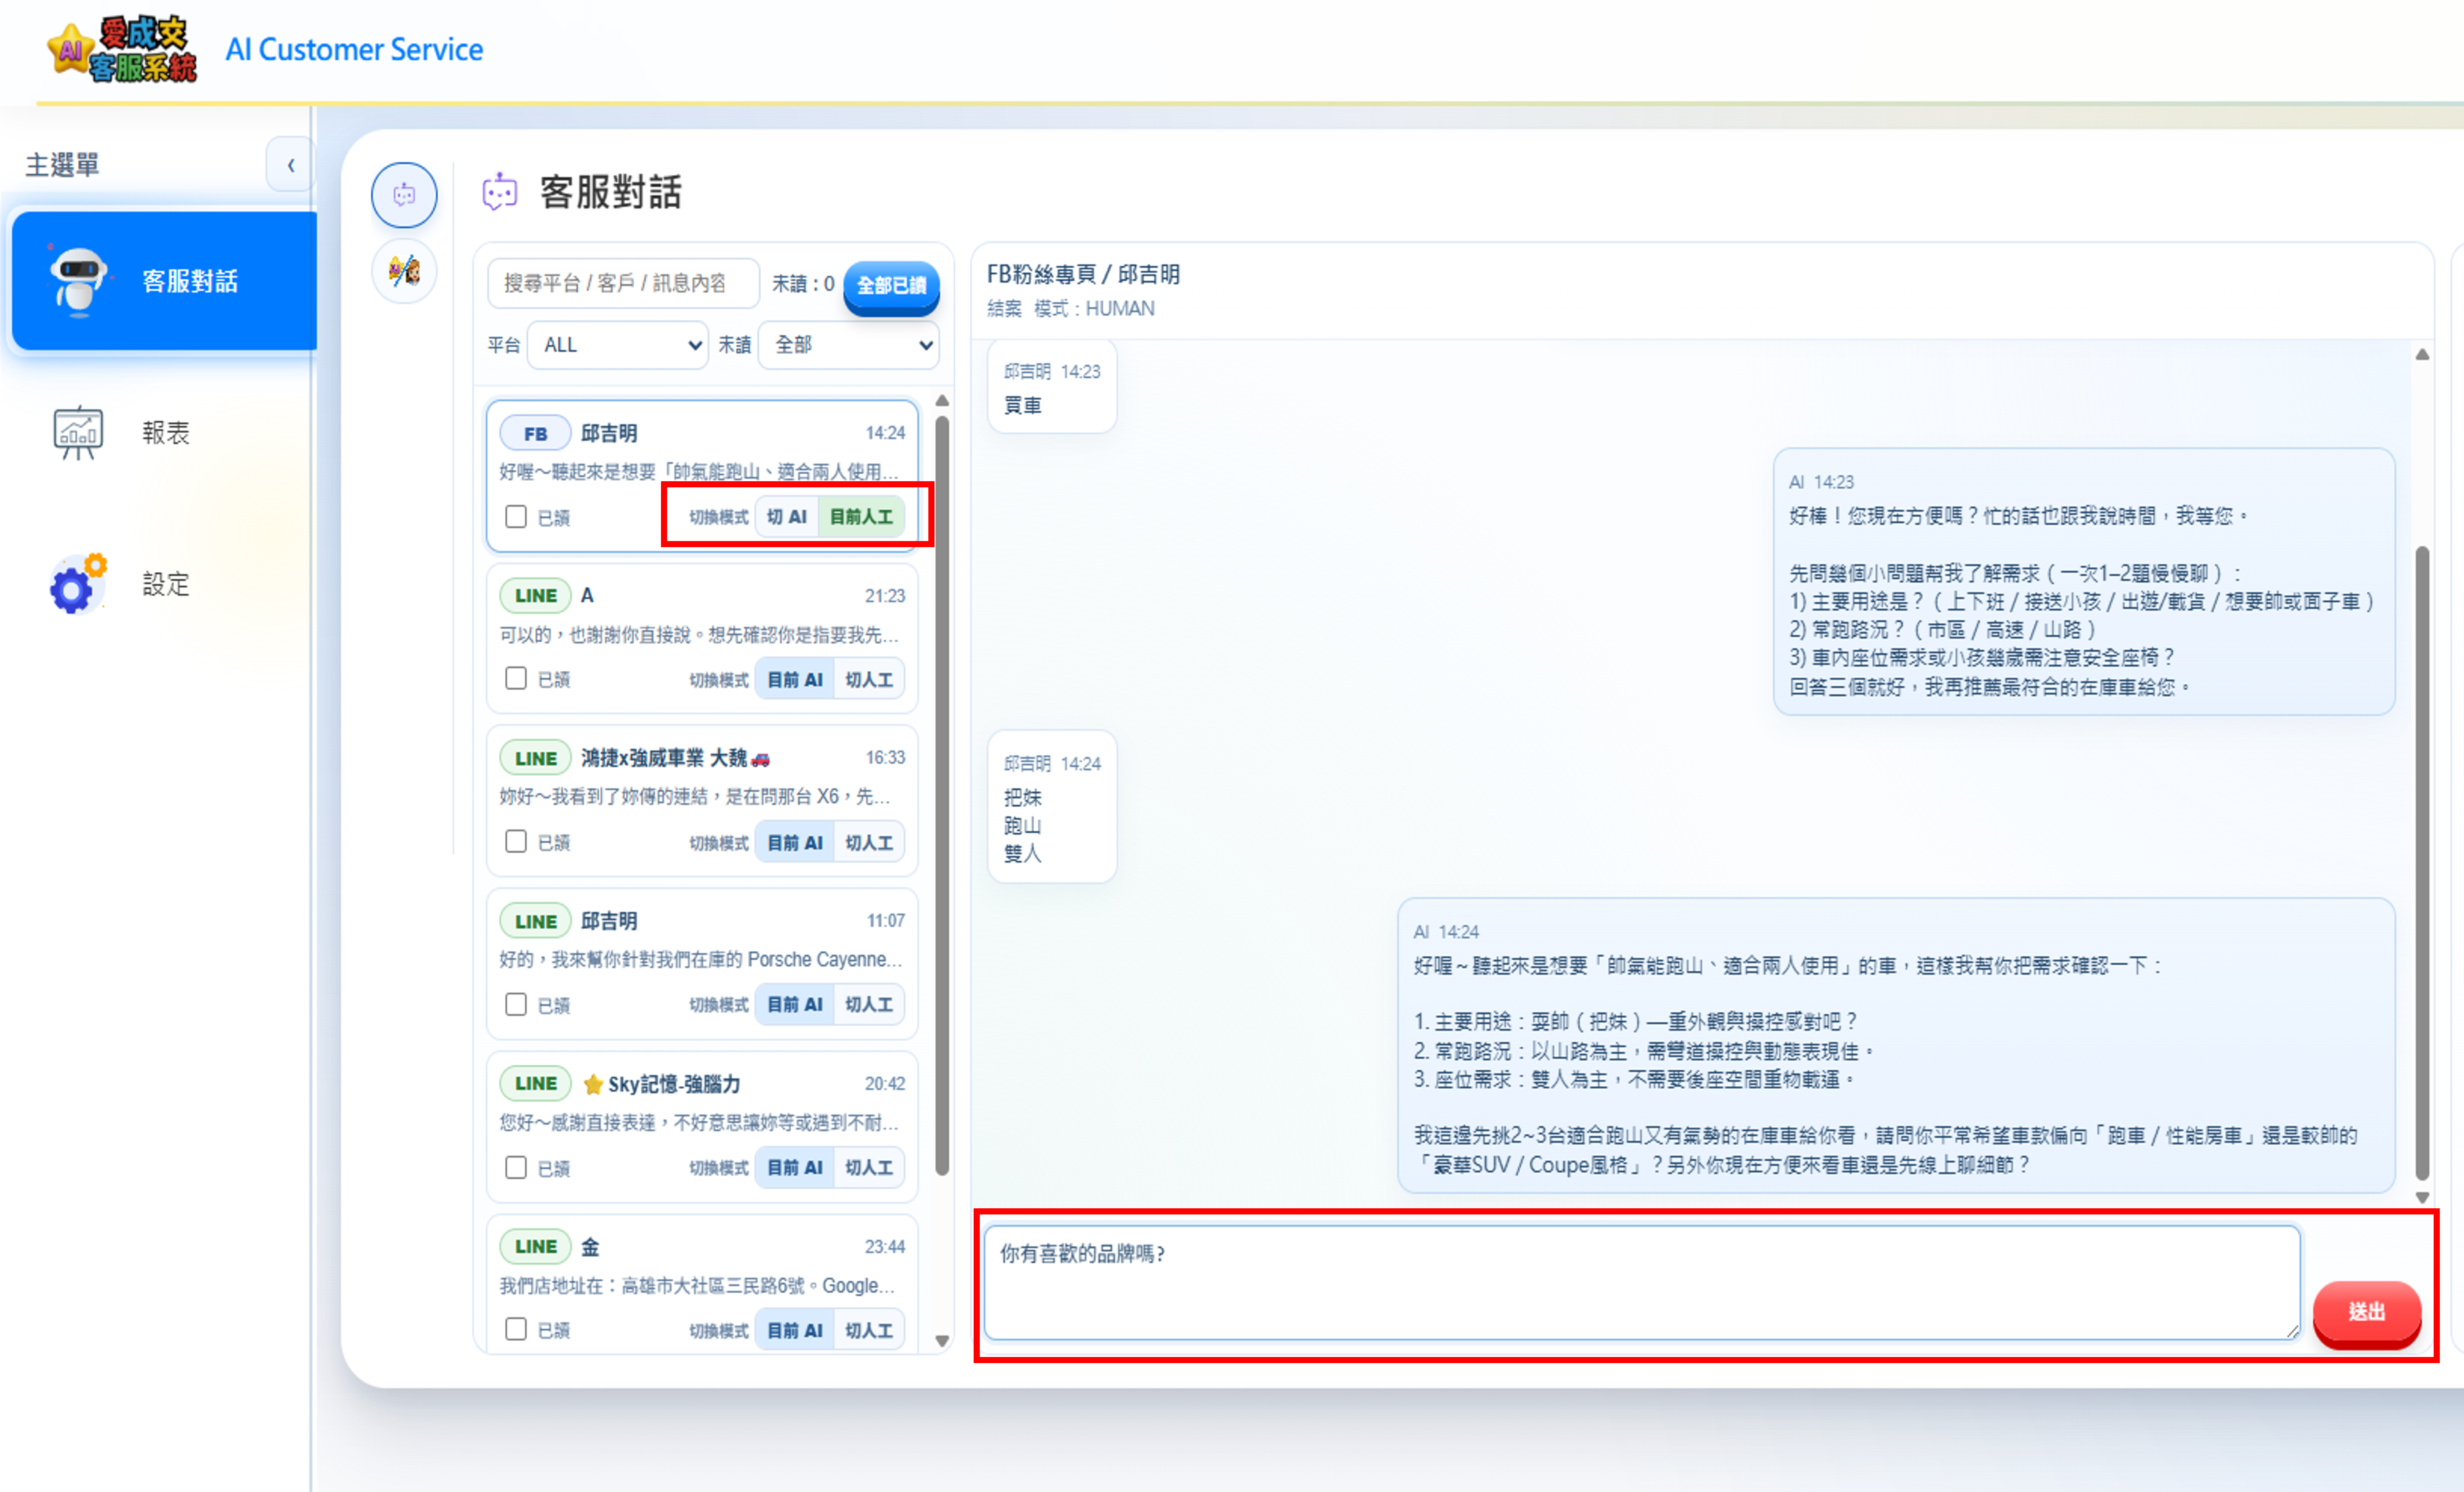Click 目前 AI on Sky記憶-強腦力 card
This screenshot has width=2464, height=1492.
795,1167
